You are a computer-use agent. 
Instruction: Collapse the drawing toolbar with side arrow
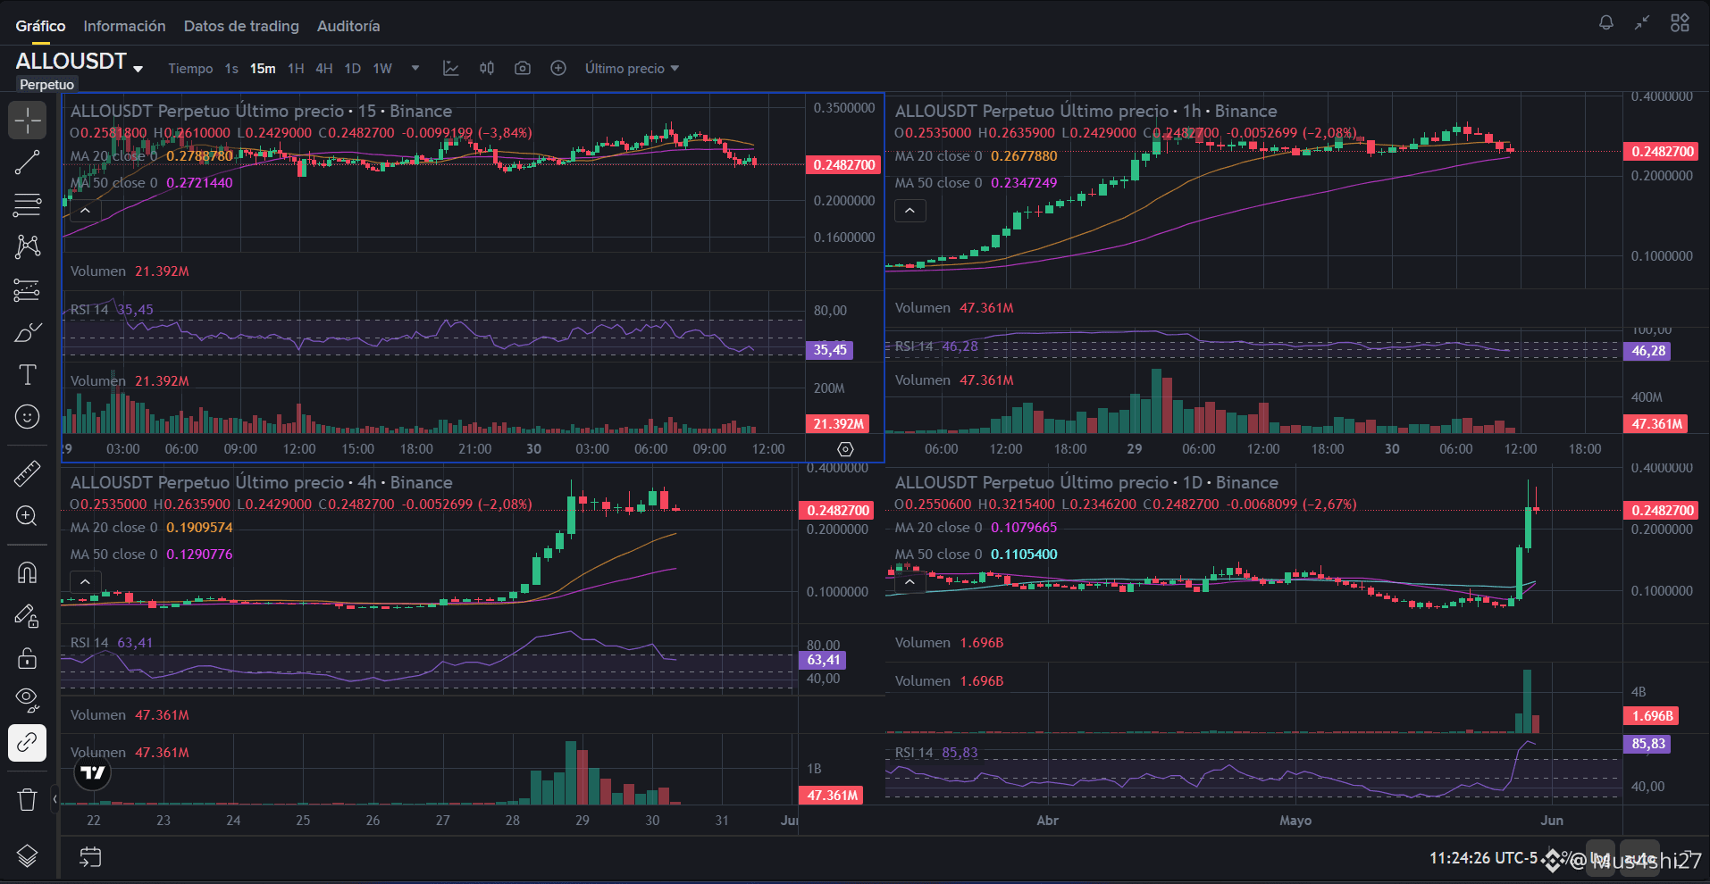point(54,799)
